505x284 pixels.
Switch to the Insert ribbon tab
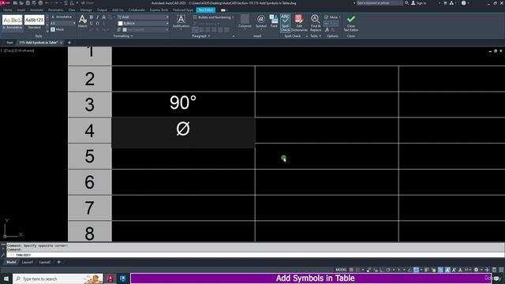coord(21,10)
